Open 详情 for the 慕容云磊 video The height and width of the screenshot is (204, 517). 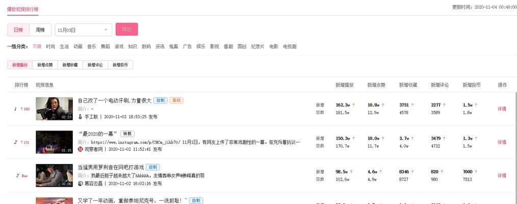click(502, 175)
